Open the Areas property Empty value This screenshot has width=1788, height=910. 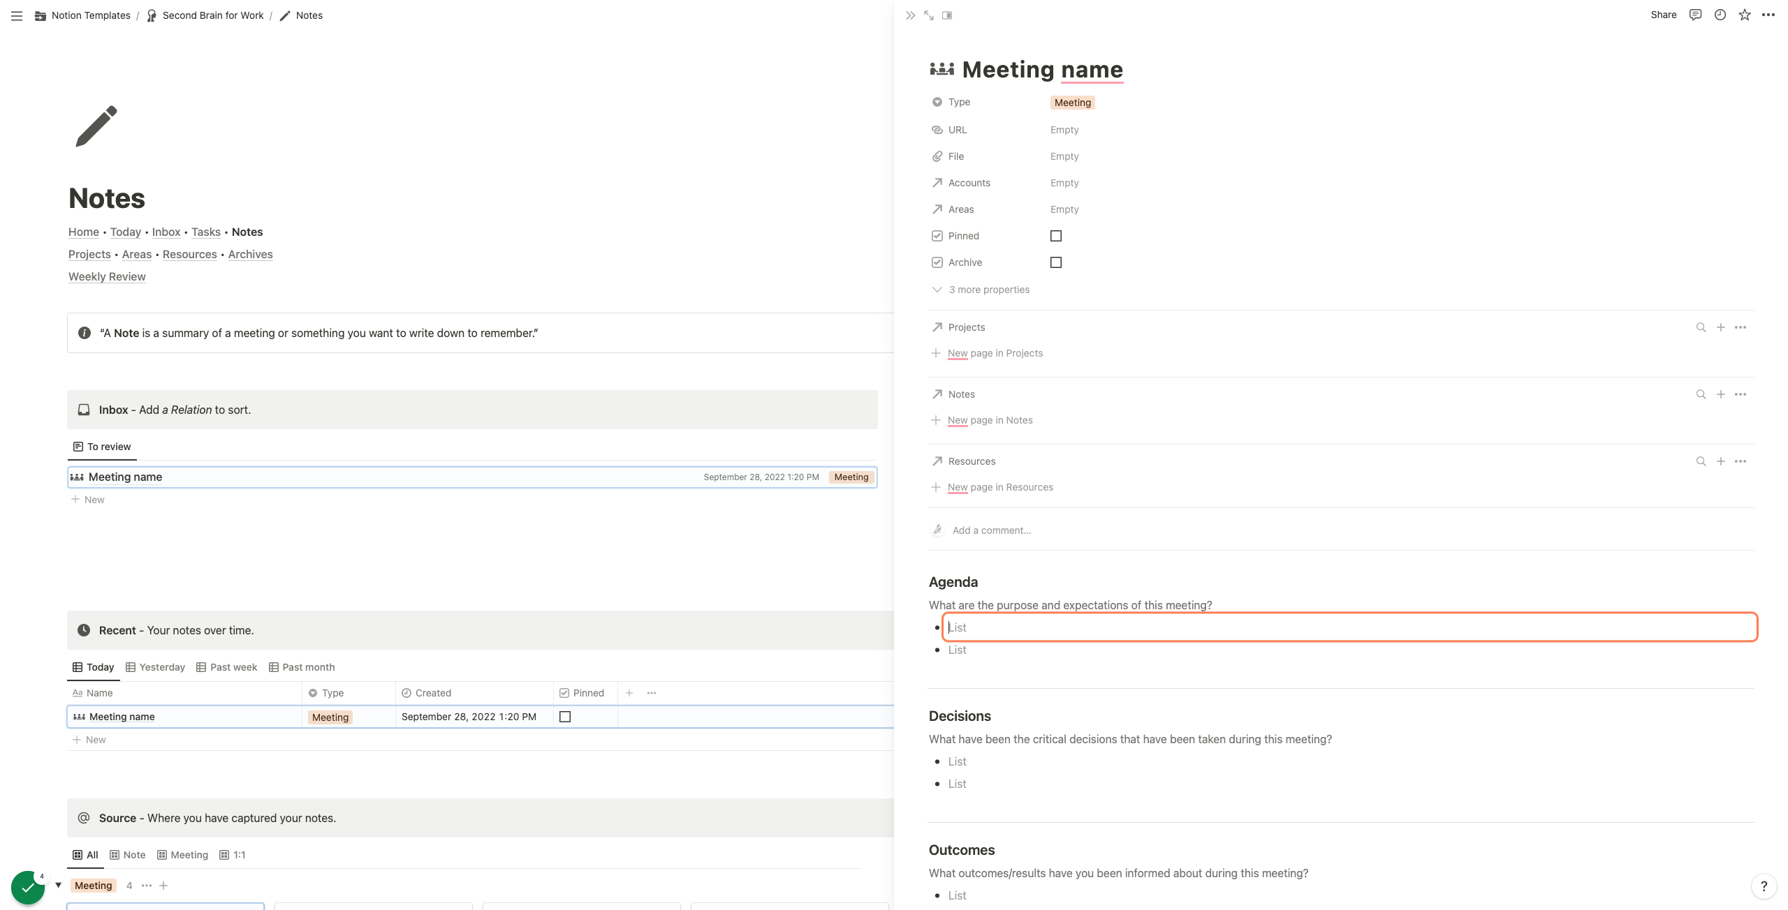pos(1064,209)
